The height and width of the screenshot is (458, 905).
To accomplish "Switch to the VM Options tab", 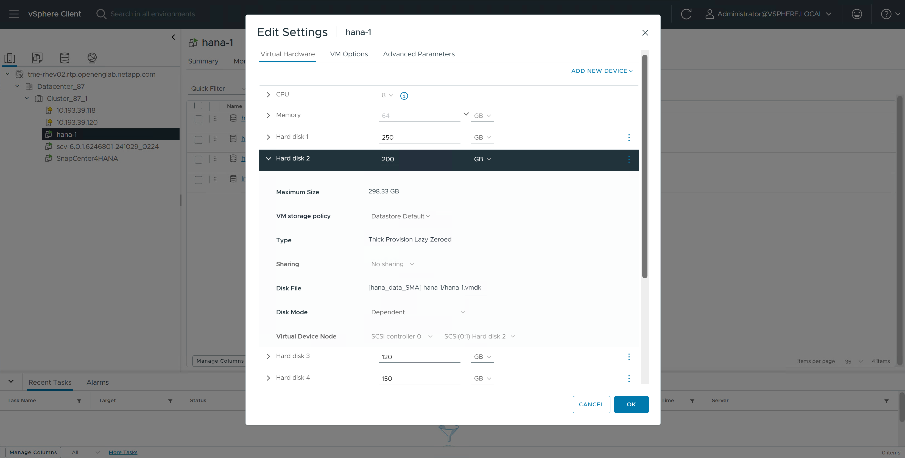I will [348, 54].
